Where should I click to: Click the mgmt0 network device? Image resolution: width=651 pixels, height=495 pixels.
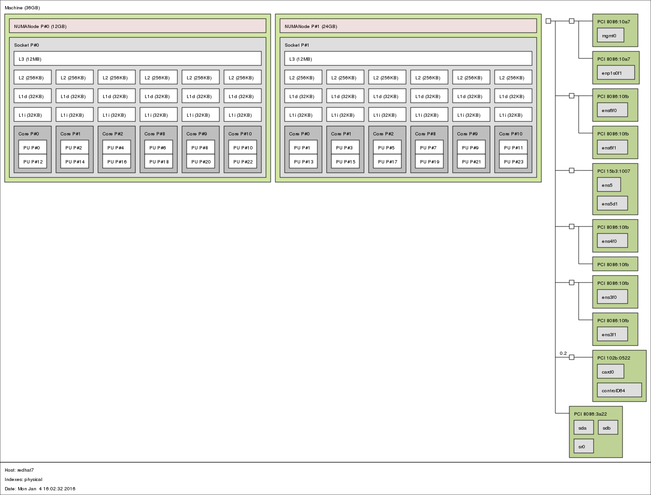pyautogui.click(x=610, y=35)
